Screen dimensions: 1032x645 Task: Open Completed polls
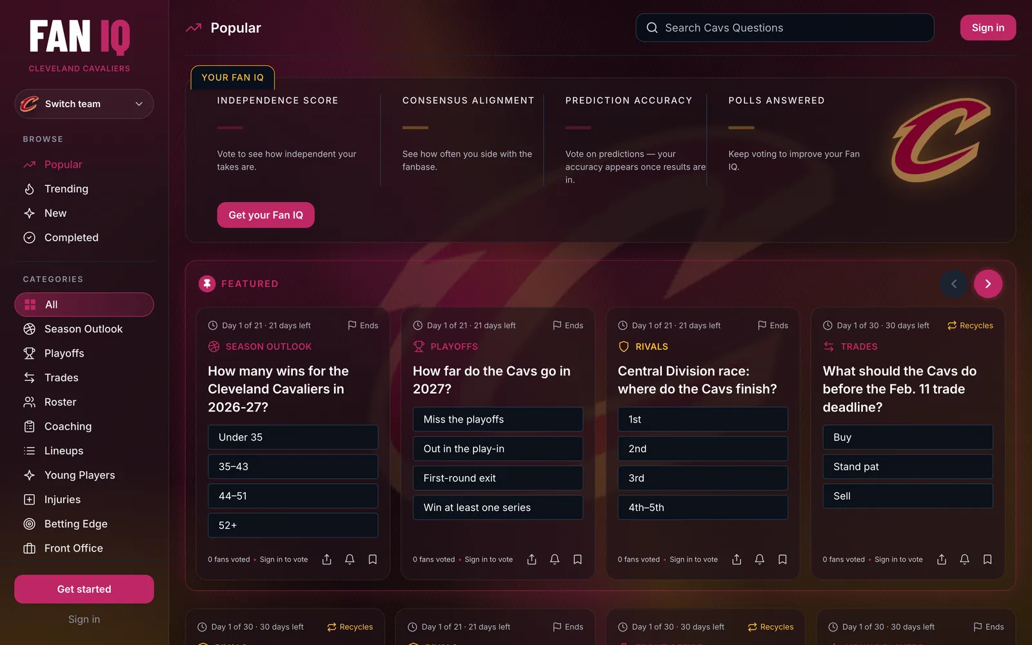coord(84,237)
